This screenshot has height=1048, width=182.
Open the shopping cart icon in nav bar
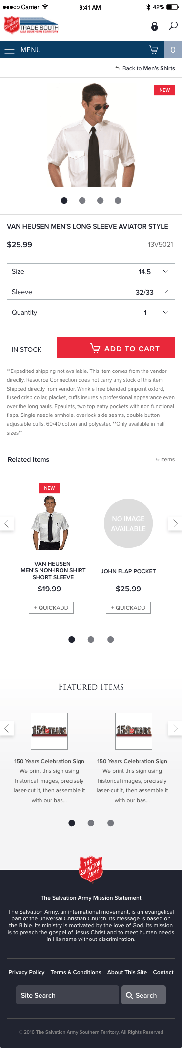[x=153, y=50]
